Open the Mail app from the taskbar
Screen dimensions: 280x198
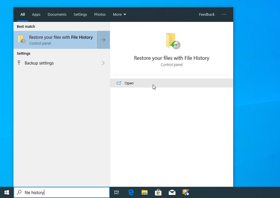(x=172, y=192)
